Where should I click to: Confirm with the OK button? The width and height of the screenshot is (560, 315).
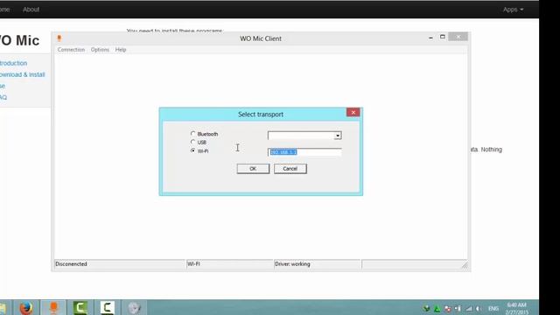[253, 169]
